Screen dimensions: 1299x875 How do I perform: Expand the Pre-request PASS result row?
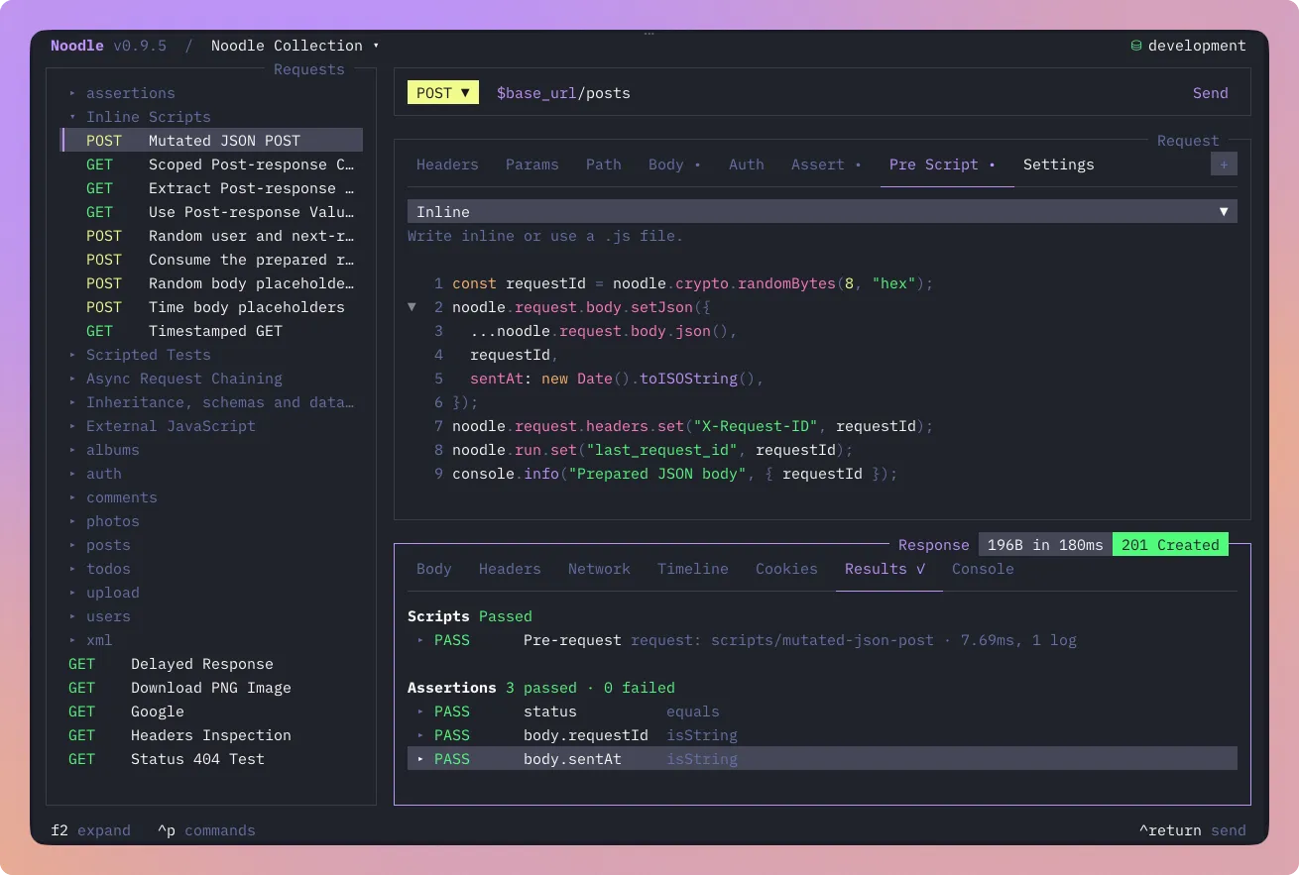[822, 640]
